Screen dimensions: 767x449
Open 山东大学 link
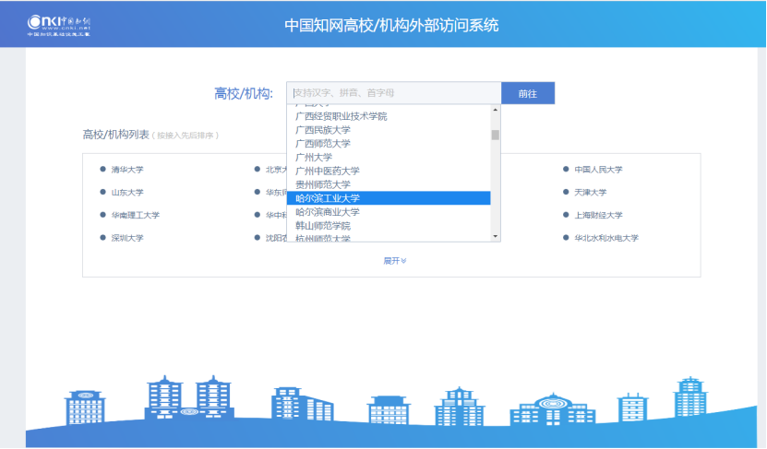coord(127,193)
